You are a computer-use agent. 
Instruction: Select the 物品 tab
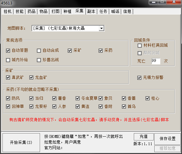43,11
